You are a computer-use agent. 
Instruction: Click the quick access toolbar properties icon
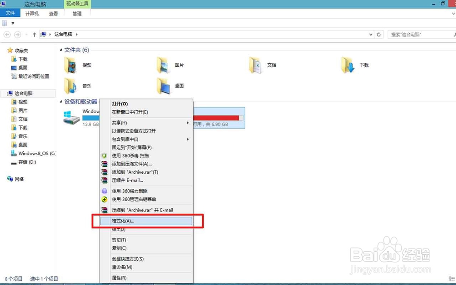(5, 23)
